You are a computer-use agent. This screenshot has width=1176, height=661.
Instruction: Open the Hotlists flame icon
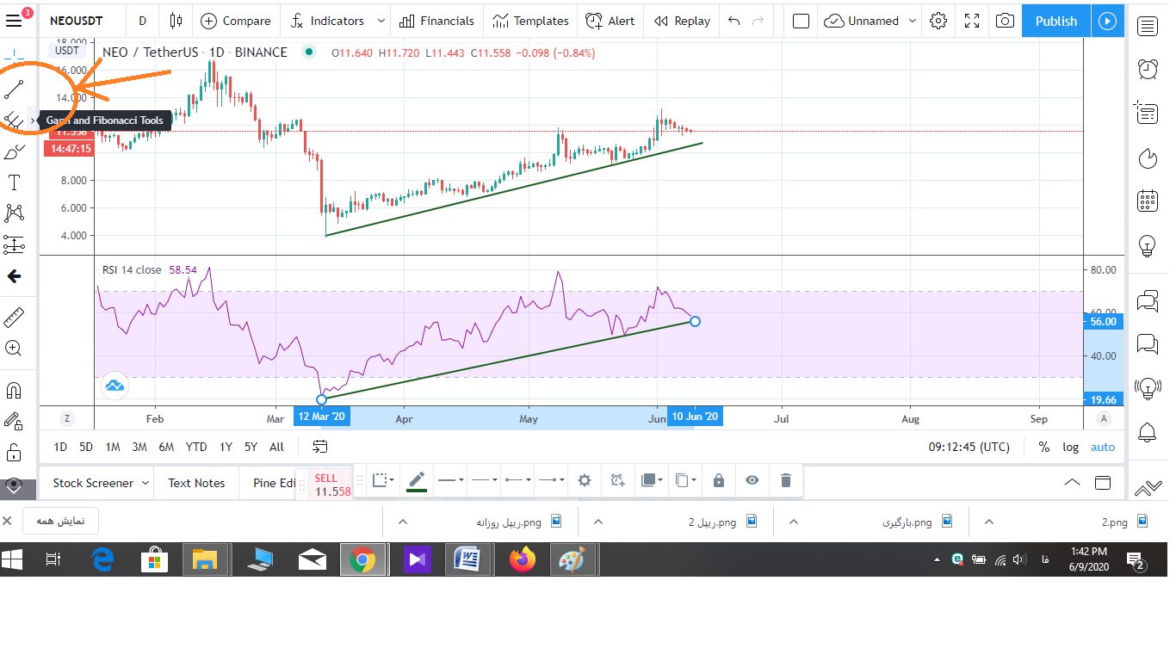[1147, 158]
